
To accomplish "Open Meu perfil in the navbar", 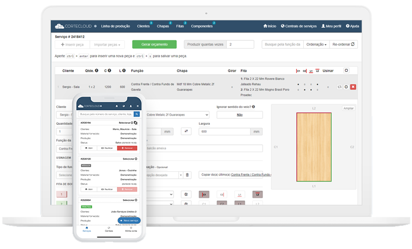I will pos(331,26).
